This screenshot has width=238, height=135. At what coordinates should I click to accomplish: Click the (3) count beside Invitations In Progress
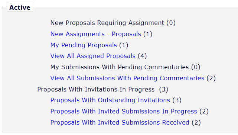(x=163, y=89)
